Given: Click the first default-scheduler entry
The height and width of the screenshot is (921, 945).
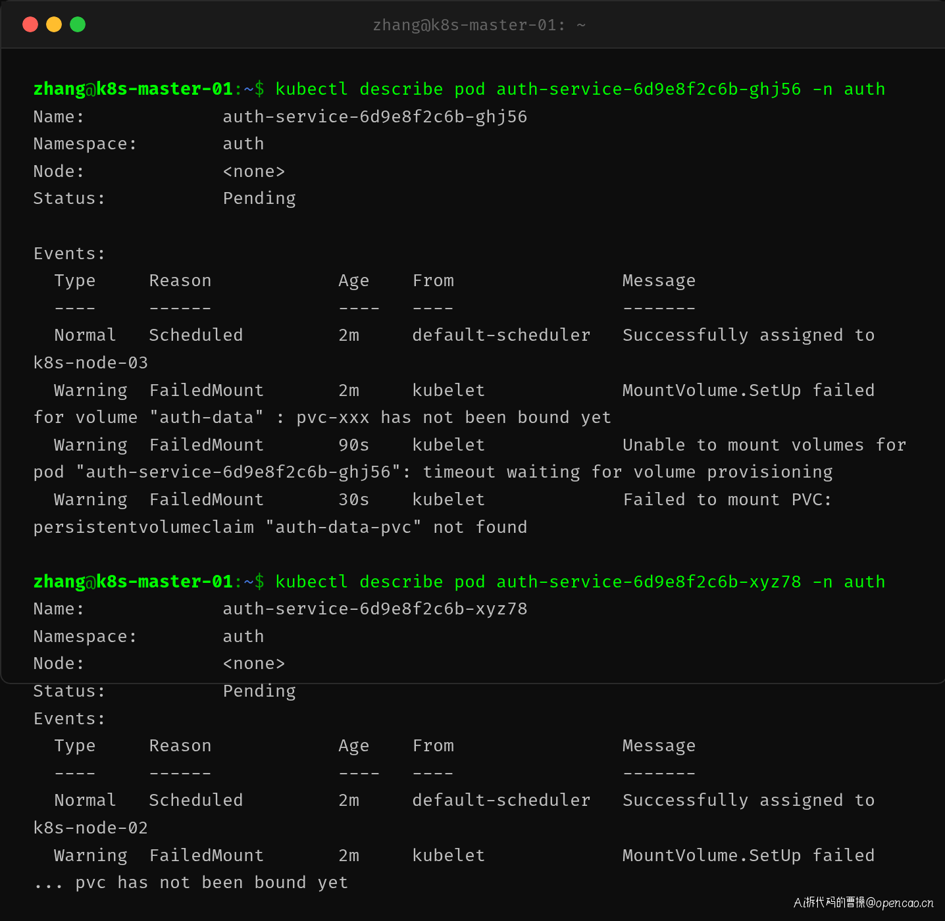Looking at the screenshot, I should coord(501,335).
